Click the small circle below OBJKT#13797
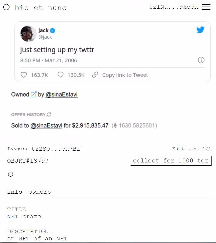This screenshot has width=216, height=243. (x=10, y=174)
